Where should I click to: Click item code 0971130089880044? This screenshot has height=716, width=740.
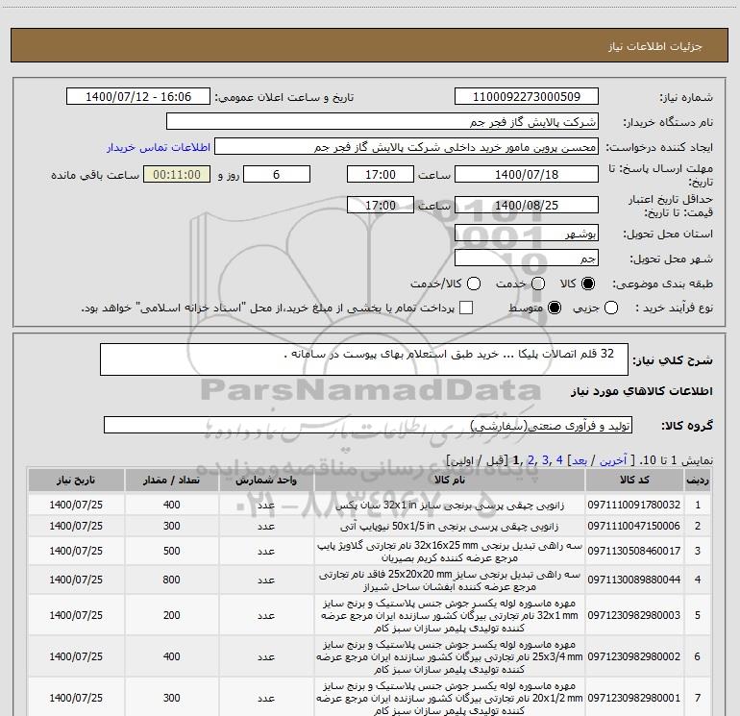[x=634, y=580]
